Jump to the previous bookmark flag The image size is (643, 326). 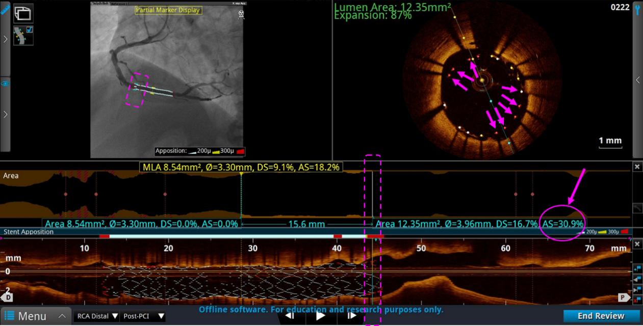pos(637,279)
